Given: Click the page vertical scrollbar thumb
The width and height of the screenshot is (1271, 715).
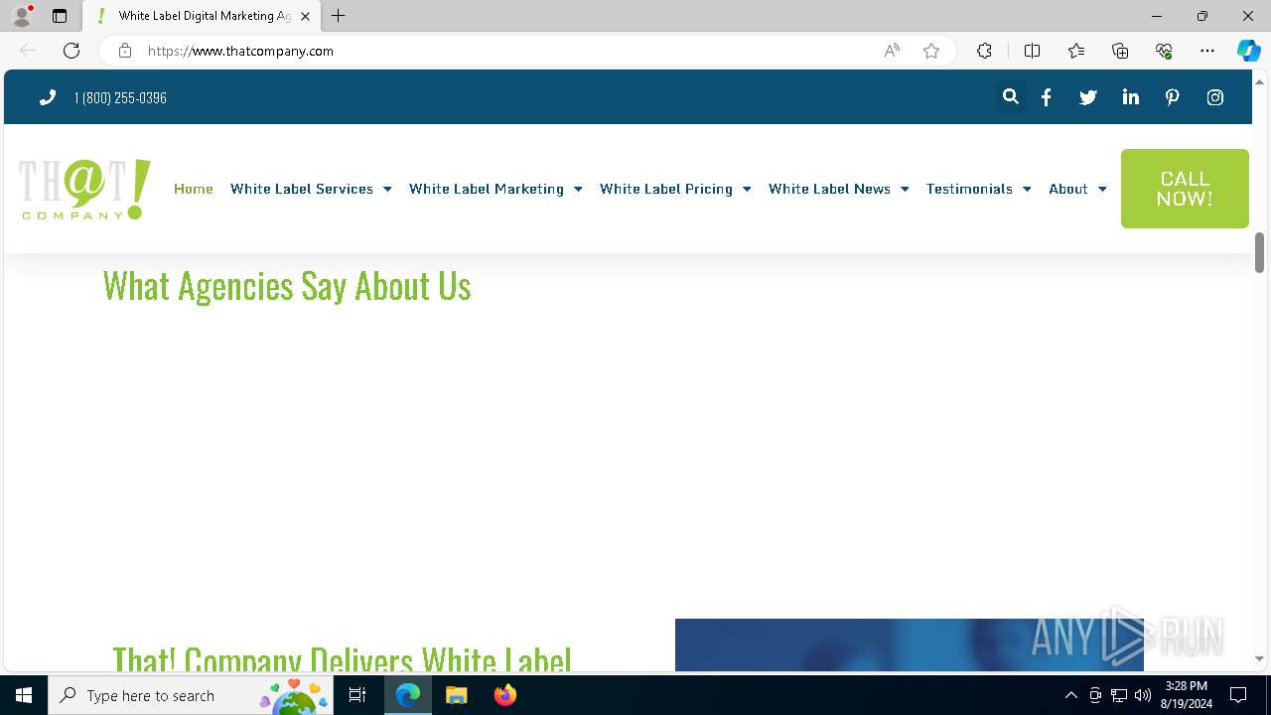Looking at the screenshot, I should 1259,252.
